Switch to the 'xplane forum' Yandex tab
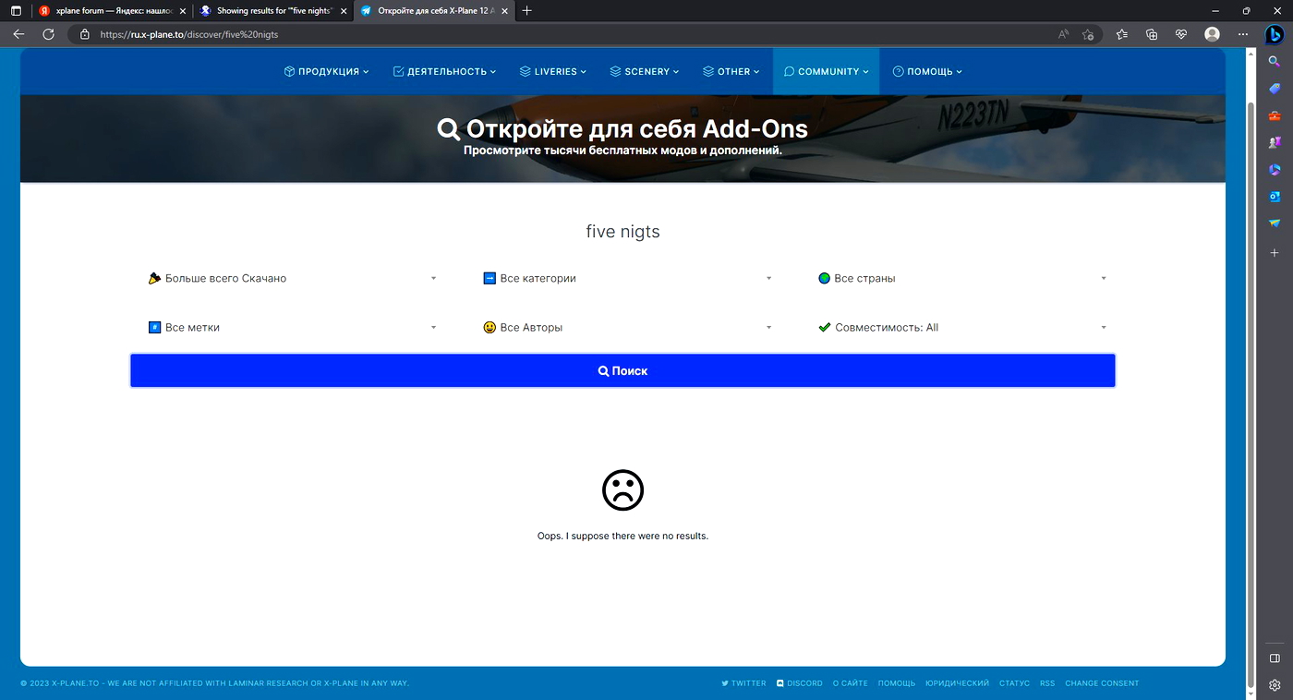The width and height of the screenshot is (1293, 700). coord(108,11)
